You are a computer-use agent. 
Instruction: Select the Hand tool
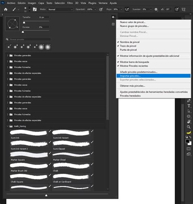pyautogui.click(x=189, y=122)
